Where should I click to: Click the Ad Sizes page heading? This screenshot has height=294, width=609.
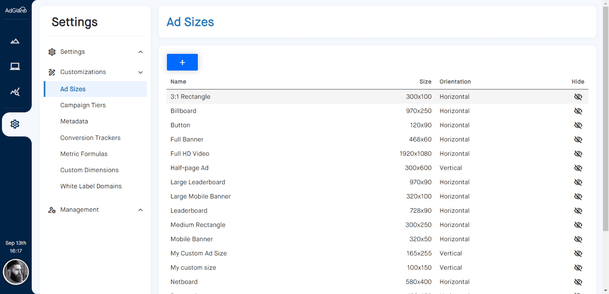[x=190, y=22]
